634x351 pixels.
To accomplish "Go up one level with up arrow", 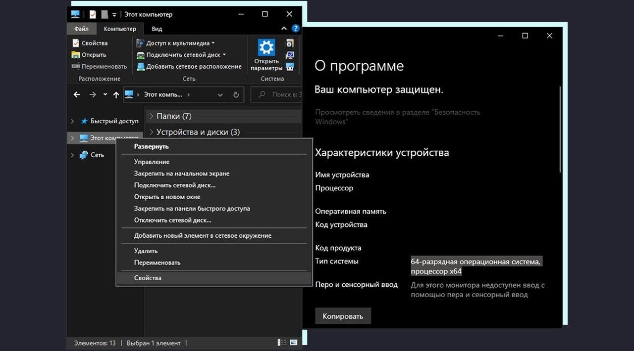I will 116,94.
